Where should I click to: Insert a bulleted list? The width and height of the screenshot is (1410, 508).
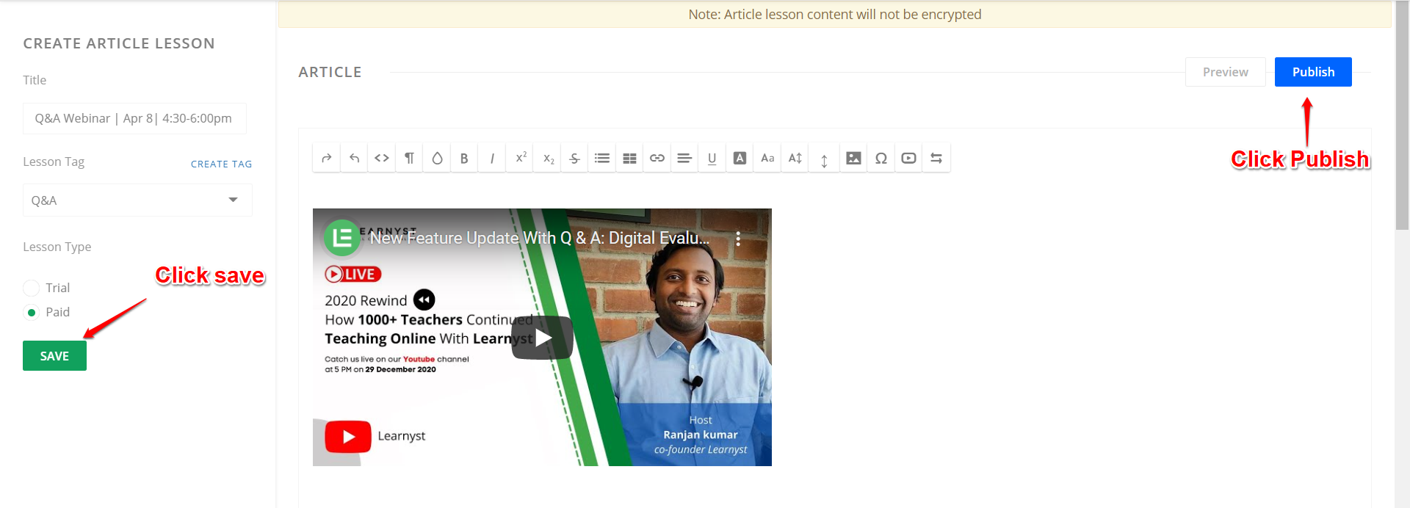click(x=602, y=158)
